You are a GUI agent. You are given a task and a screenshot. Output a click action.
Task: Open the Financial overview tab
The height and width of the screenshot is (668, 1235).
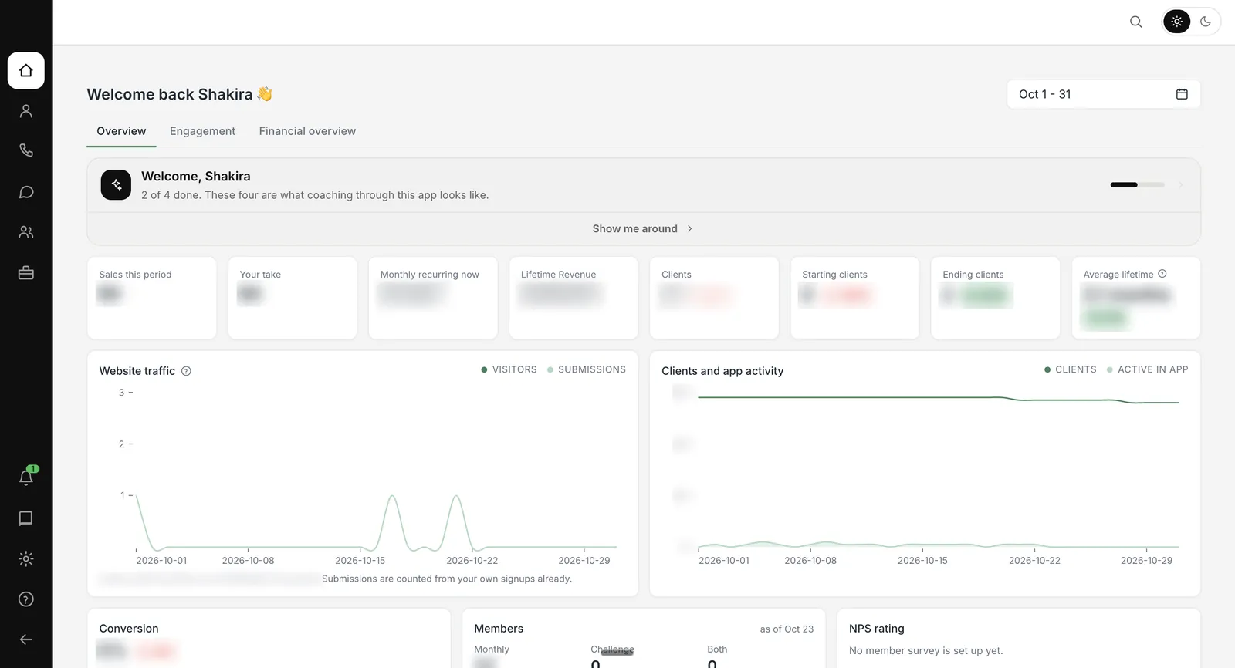(307, 131)
